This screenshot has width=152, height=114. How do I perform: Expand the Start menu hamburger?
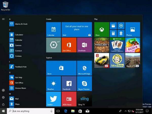click(3, 19)
